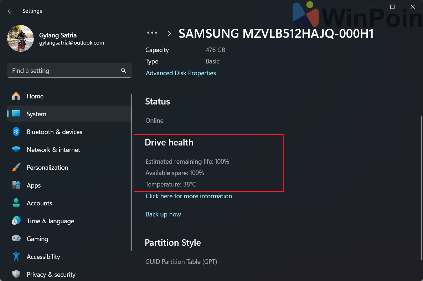Click the Accessibility figure icon
The image size is (423, 281).
(16, 257)
